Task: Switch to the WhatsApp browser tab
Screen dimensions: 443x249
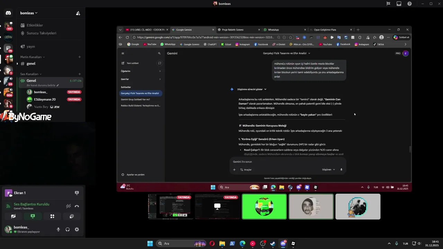Action: (x=284, y=30)
